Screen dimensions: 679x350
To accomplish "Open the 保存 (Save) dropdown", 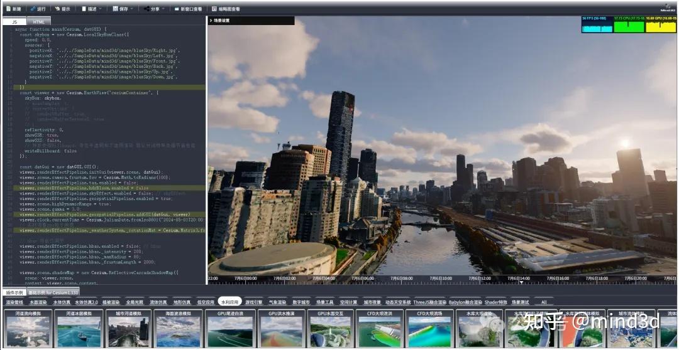I will (123, 9).
